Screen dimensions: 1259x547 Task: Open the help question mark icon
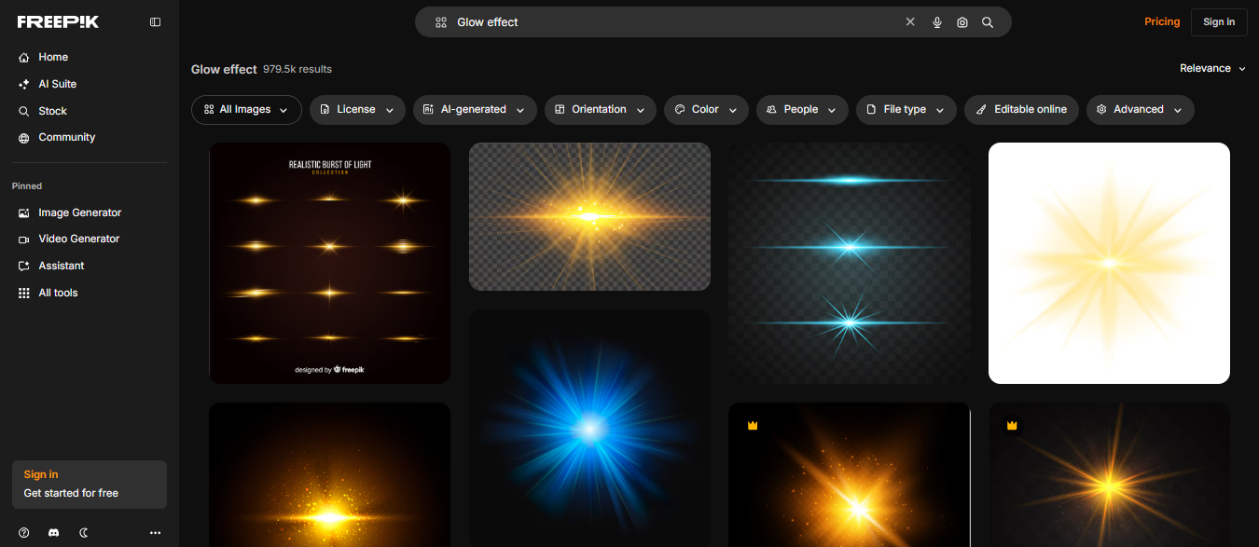pos(24,532)
